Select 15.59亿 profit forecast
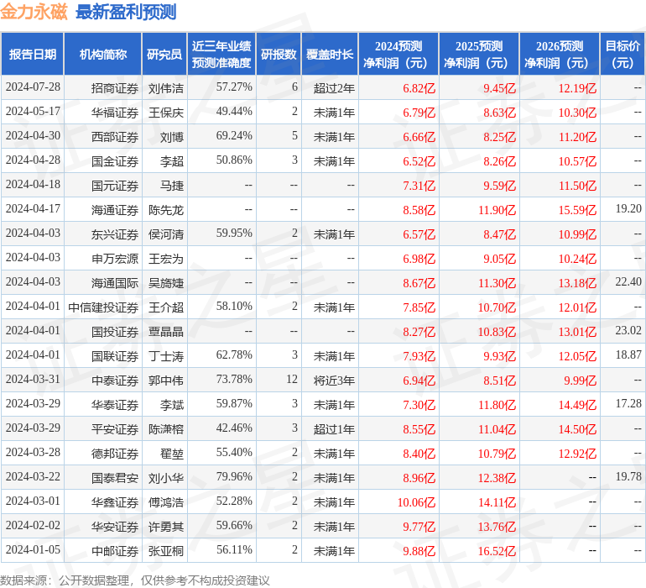Image resolution: width=646 pixels, height=588 pixels. point(577,210)
